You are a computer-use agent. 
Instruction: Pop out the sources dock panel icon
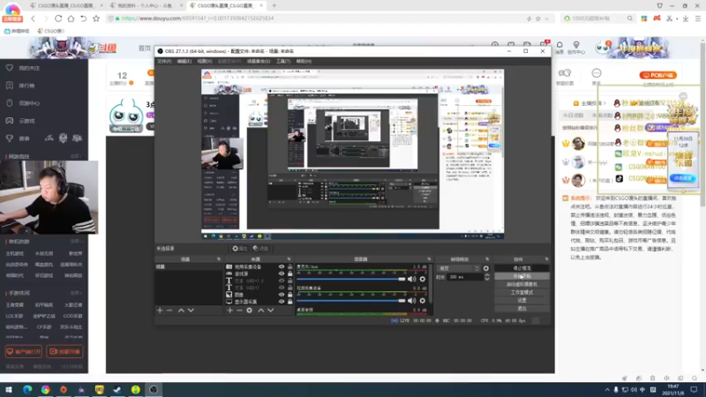click(x=289, y=259)
